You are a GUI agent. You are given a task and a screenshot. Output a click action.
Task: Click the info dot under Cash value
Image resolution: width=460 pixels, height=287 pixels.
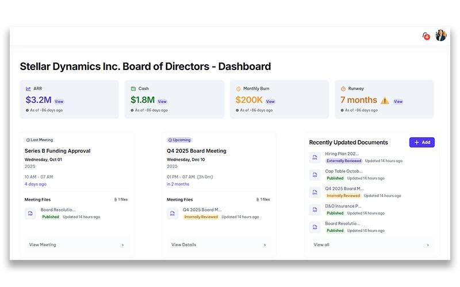[x=132, y=110]
